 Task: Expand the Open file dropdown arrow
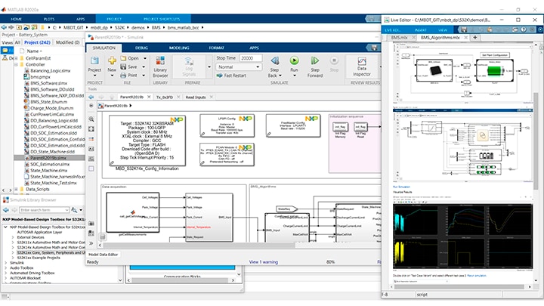click(x=145, y=58)
